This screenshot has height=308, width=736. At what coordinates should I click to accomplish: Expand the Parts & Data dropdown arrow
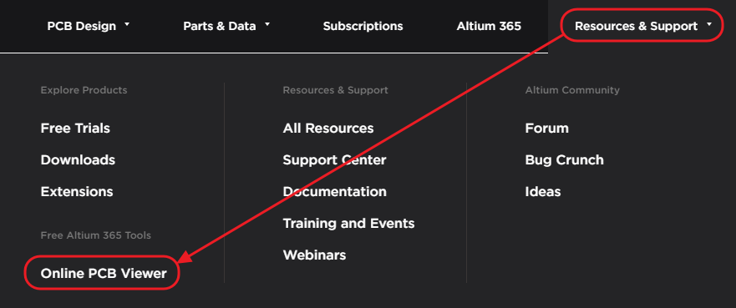(x=267, y=23)
